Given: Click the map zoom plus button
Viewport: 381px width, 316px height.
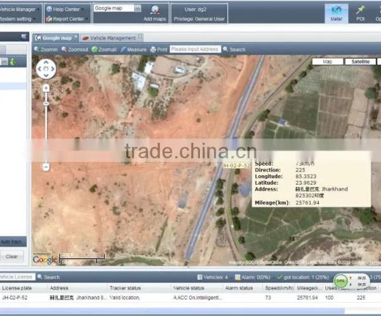Looking at the screenshot, I should click(46, 88).
